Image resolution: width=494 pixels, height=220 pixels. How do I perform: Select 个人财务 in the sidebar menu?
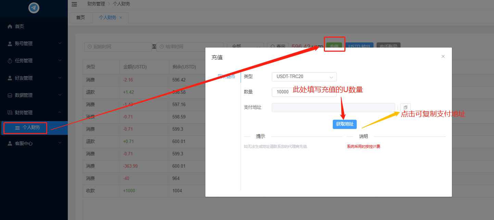(x=31, y=128)
